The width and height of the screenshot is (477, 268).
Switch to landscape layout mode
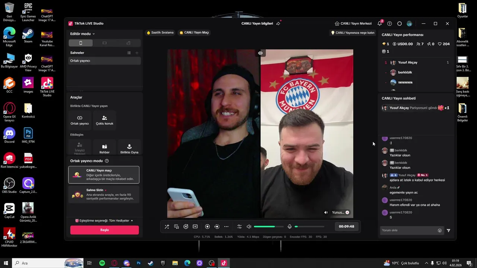tap(104, 43)
